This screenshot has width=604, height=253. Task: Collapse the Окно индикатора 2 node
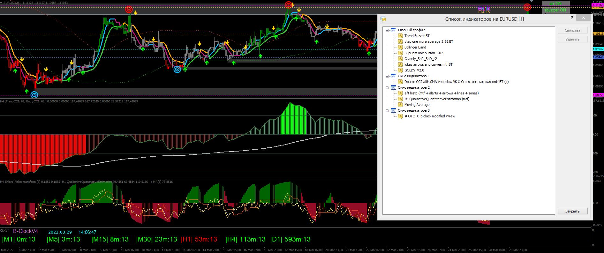pyautogui.click(x=387, y=88)
